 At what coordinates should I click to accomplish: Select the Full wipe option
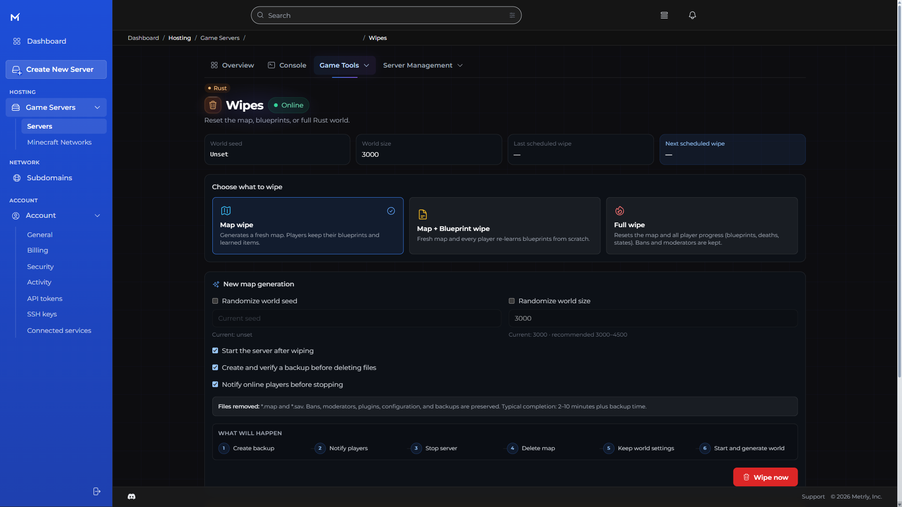click(x=702, y=226)
